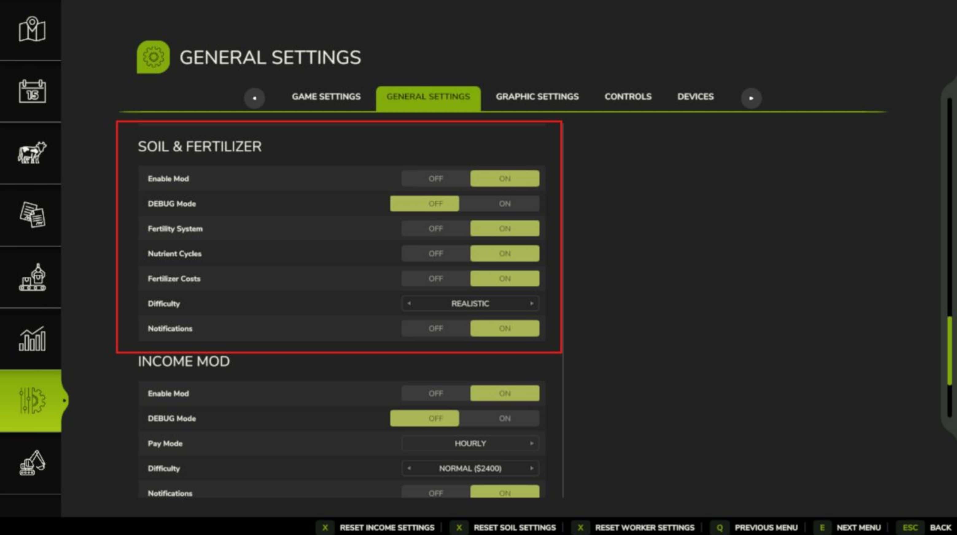Switch to the GRAPHIC SETTINGS tab
This screenshot has width=957, height=535.
click(x=537, y=97)
